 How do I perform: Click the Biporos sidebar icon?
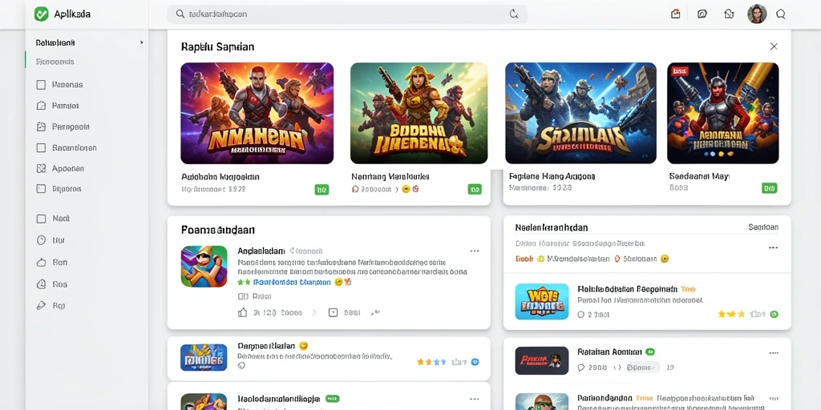click(41, 189)
